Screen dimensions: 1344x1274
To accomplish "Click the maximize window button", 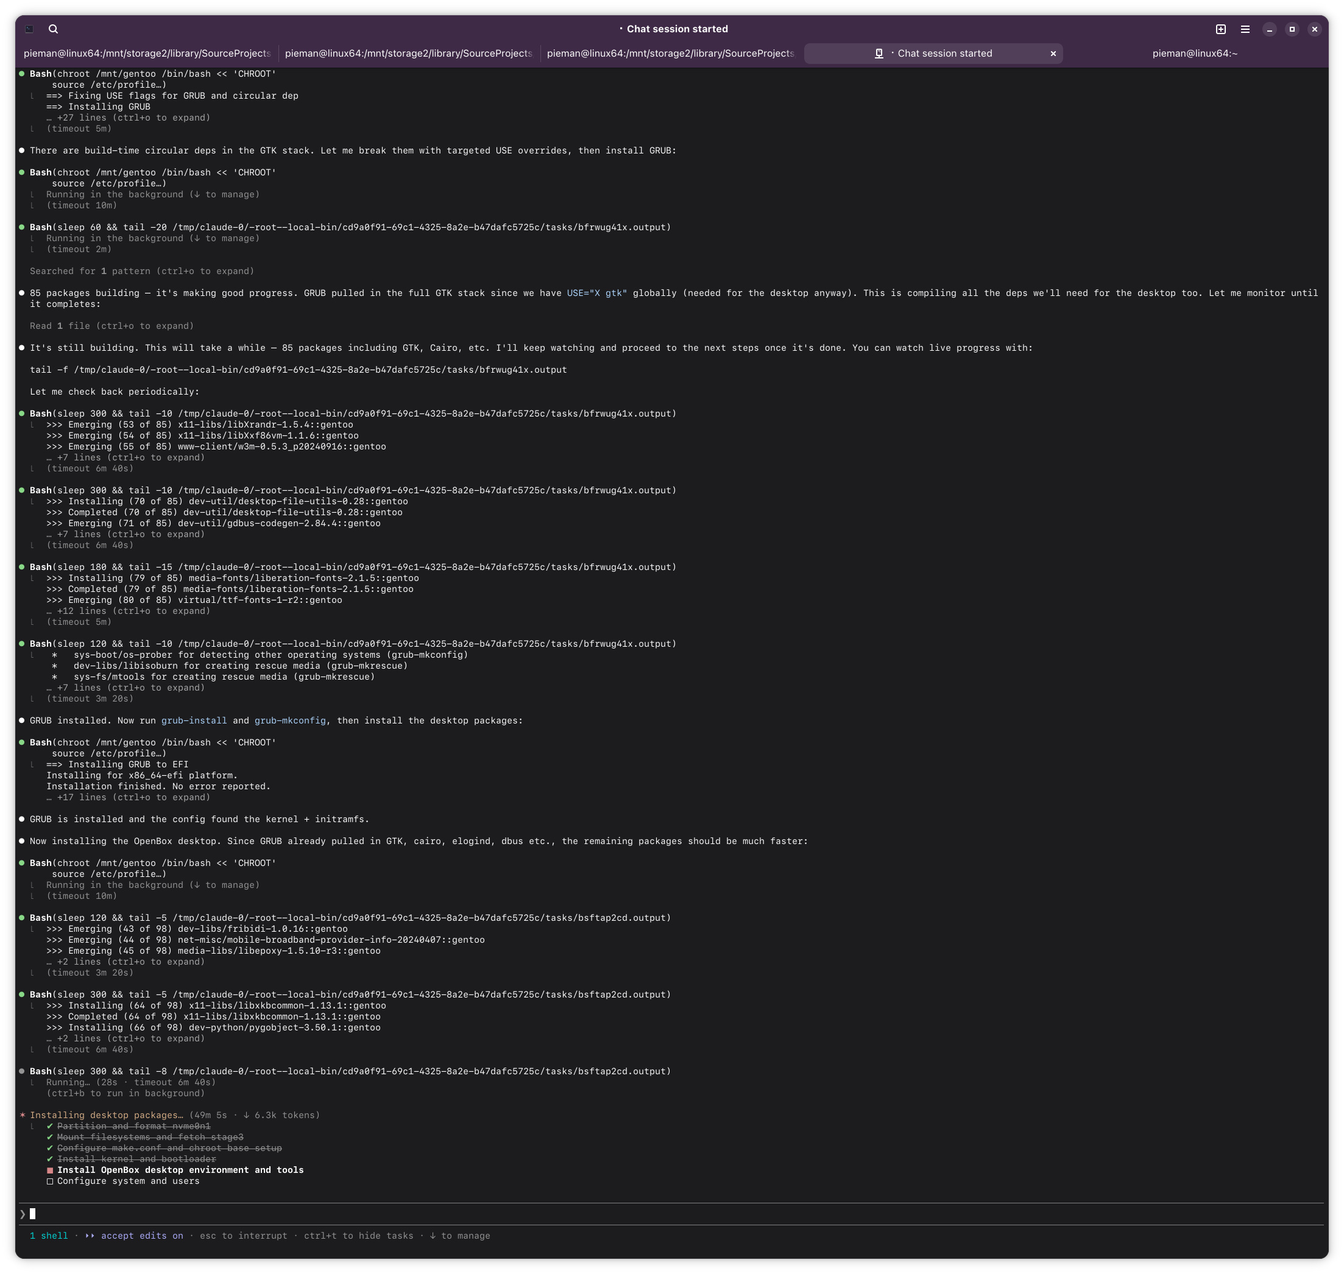I will pyautogui.click(x=1292, y=29).
